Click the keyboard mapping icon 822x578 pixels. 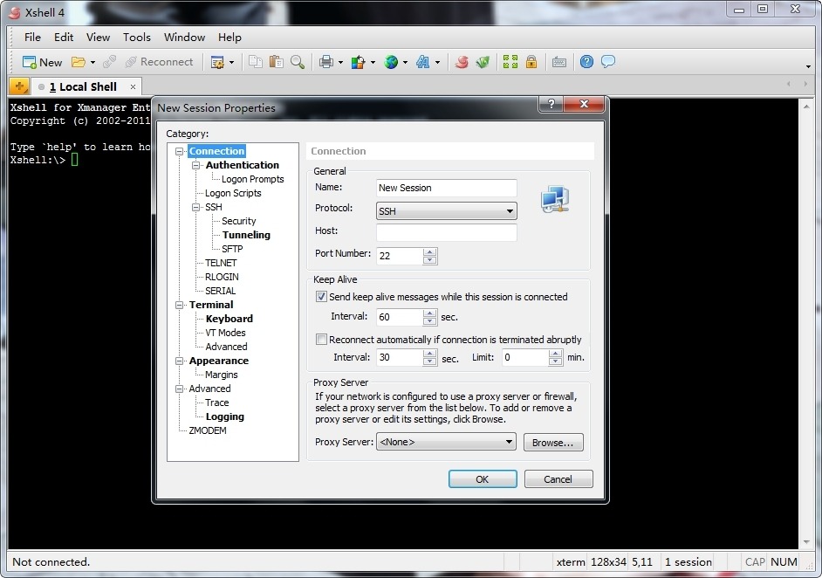[x=558, y=62]
